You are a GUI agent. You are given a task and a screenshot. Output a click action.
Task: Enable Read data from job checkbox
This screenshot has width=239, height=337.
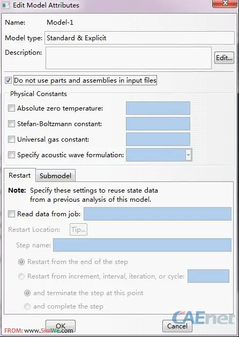(11, 214)
